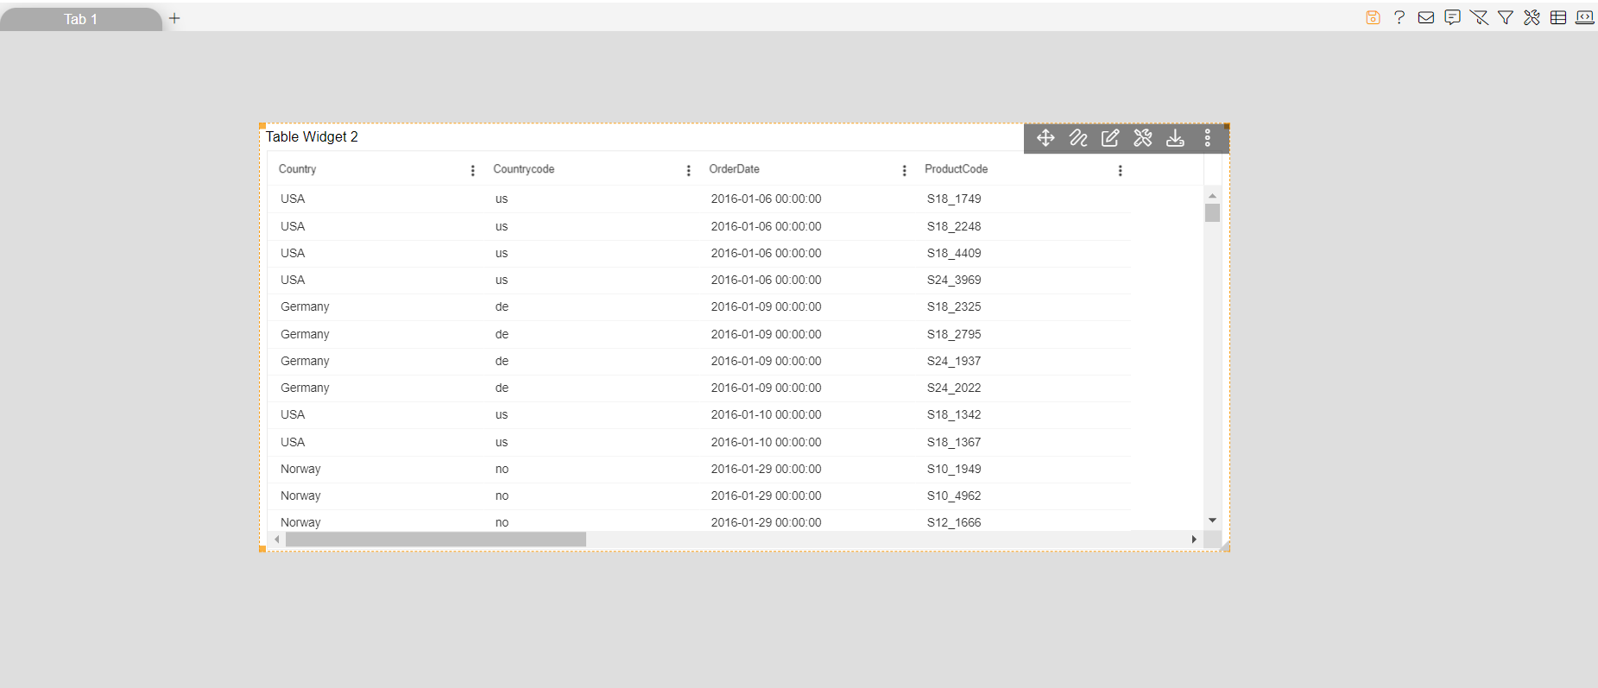Click the vertical scrollbar up arrow
1598x688 pixels.
tap(1212, 196)
